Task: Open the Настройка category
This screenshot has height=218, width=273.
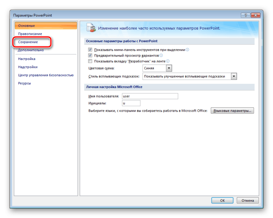Action: click(x=27, y=59)
